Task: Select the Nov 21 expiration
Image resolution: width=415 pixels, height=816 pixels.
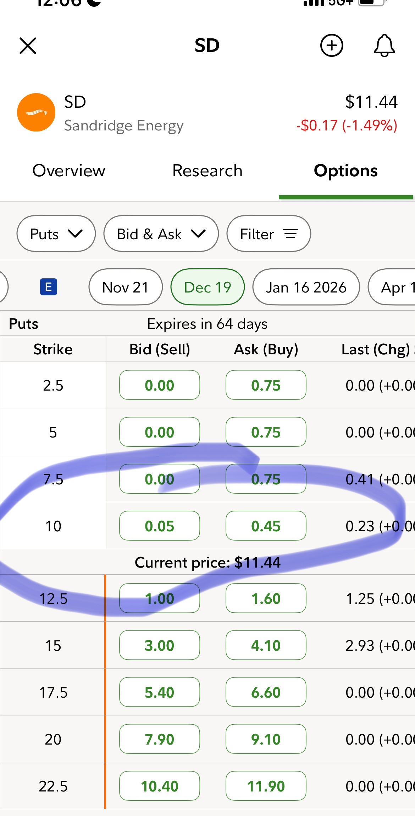Action: [126, 287]
